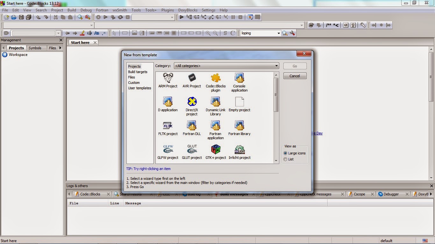Expand the incremental search dropdown arrow

coord(58,33)
